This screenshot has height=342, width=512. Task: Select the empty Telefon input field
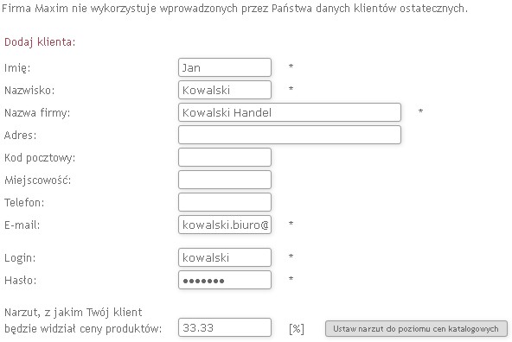pos(225,202)
